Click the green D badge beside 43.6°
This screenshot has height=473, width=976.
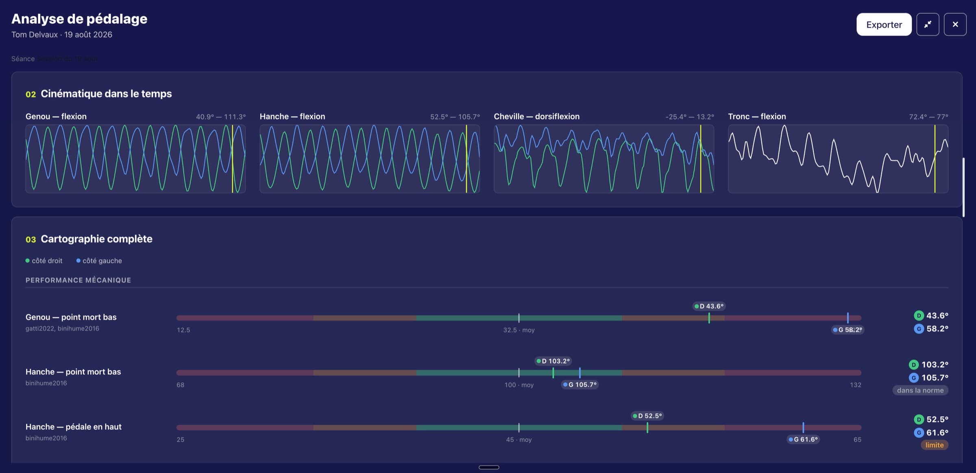pyautogui.click(x=919, y=315)
